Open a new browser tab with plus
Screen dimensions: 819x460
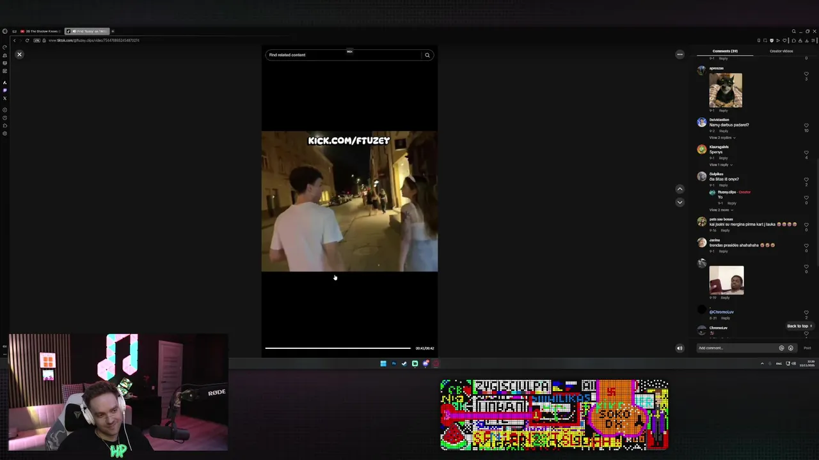tap(113, 31)
